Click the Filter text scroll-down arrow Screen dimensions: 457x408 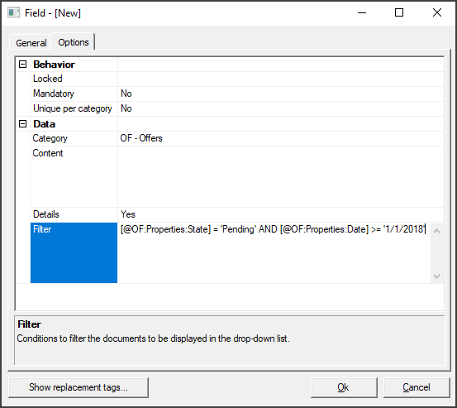point(436,276)
